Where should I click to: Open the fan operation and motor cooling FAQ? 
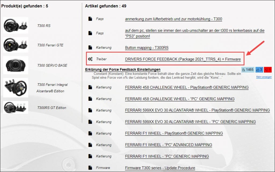pyautogui.click(x=173, y=19)
